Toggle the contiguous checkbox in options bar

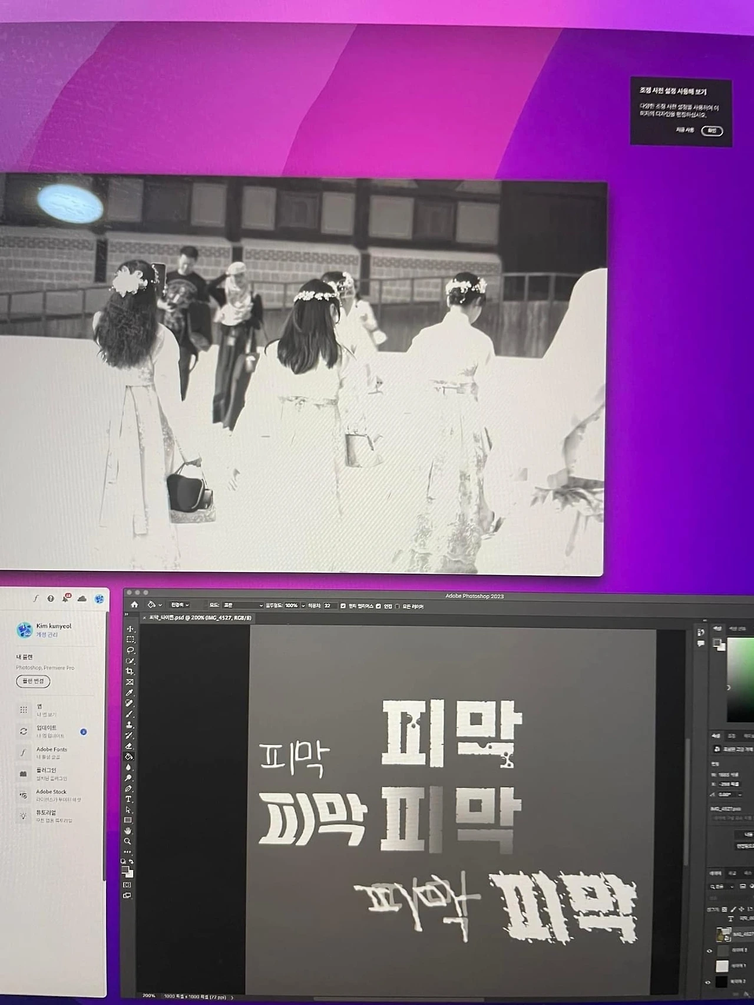[x=378, y=606]
